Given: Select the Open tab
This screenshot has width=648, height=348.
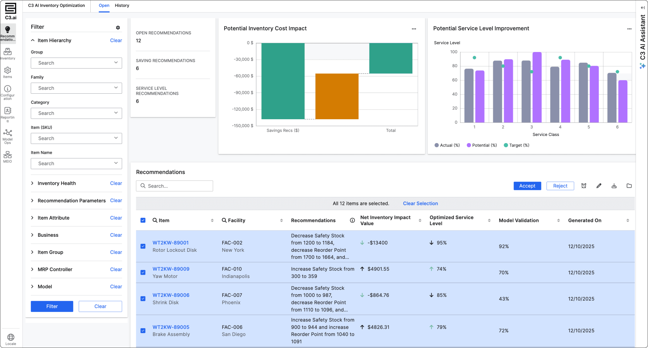Looking at the screenshot, I should point(104,5).
